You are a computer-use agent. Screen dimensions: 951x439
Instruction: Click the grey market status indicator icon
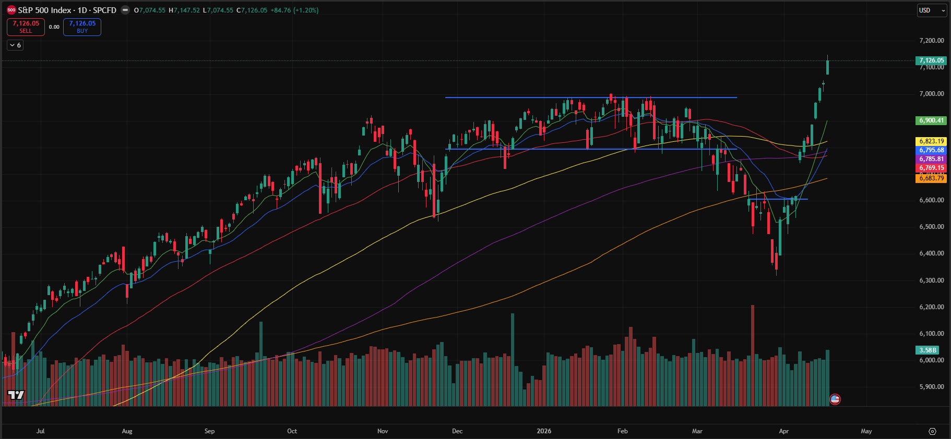[125, 10]
